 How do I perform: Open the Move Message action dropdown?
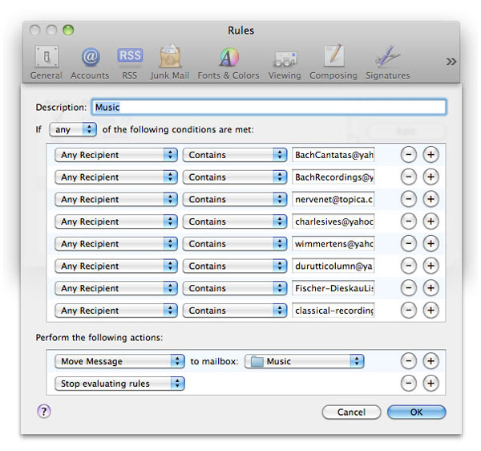coord(119,361)
